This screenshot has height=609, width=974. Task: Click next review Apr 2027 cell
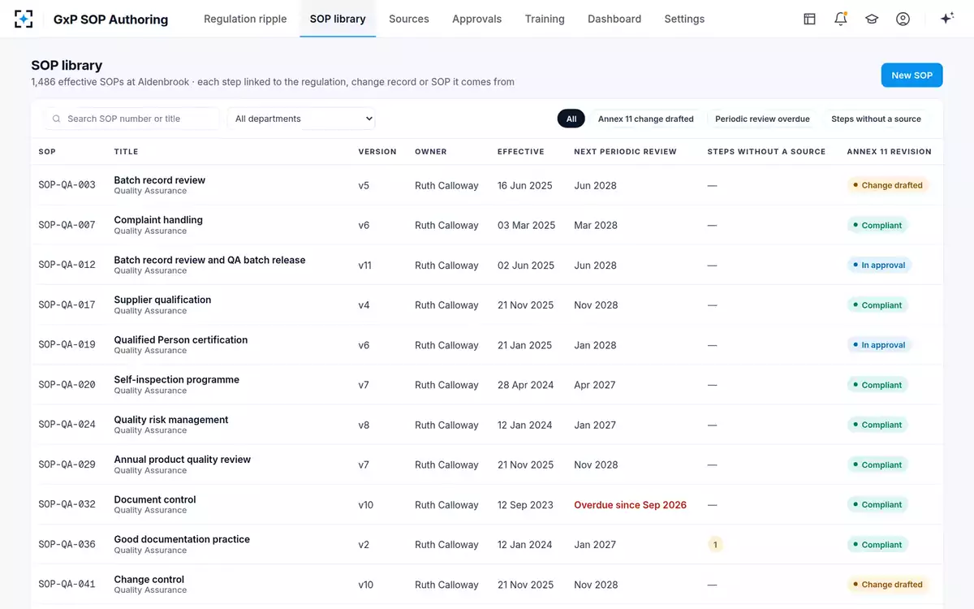[595, 385]
